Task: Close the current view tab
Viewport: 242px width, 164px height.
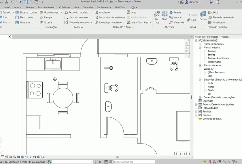Action: tap(10, 37)
